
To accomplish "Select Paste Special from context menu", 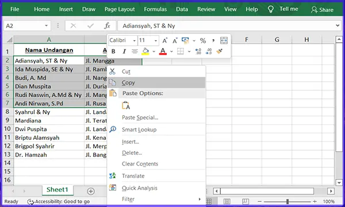I will 140,117.
